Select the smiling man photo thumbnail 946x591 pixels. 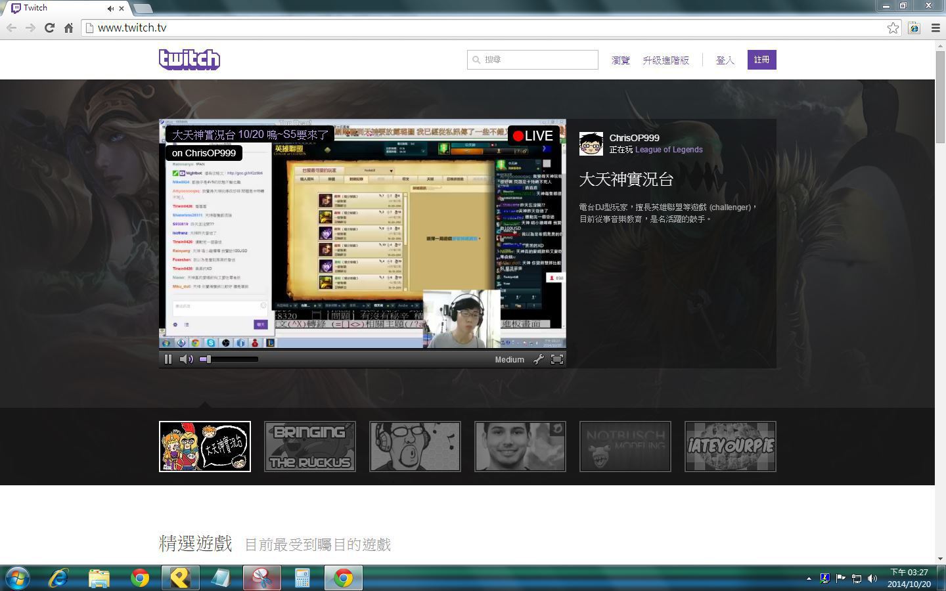(x=520, y=447)
